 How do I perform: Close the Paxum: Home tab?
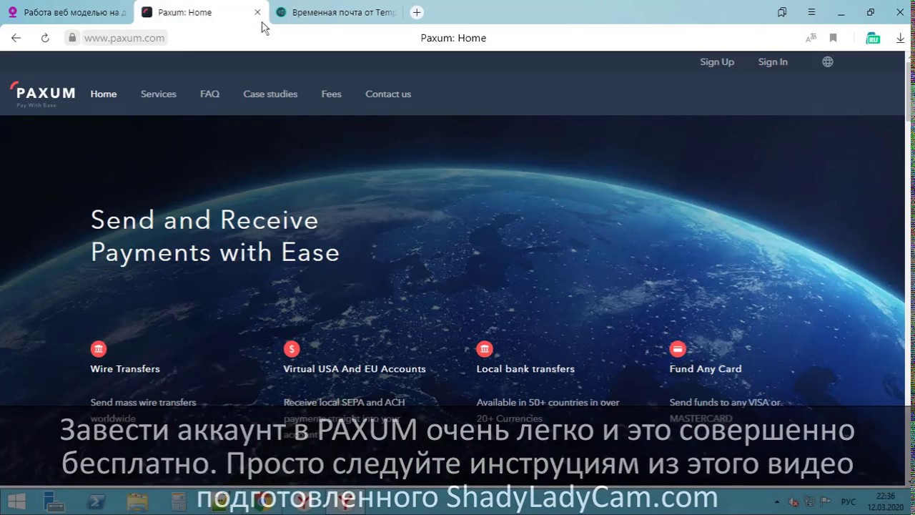pos(257,12)
